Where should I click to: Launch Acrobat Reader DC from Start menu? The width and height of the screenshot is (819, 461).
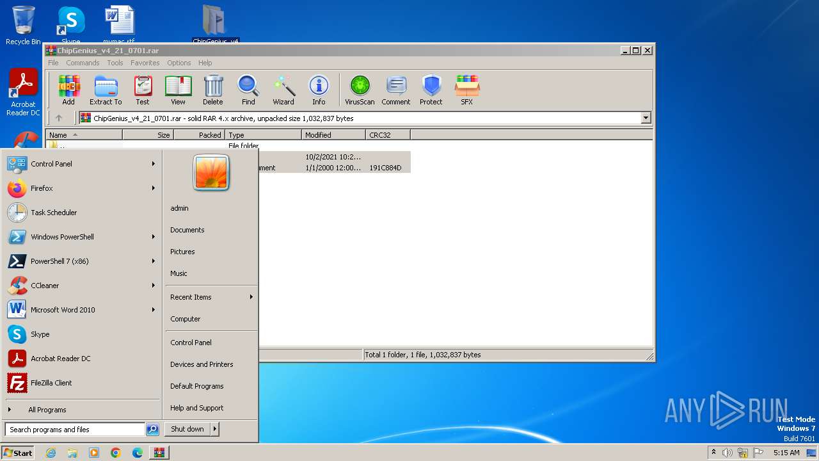[81, 359]
